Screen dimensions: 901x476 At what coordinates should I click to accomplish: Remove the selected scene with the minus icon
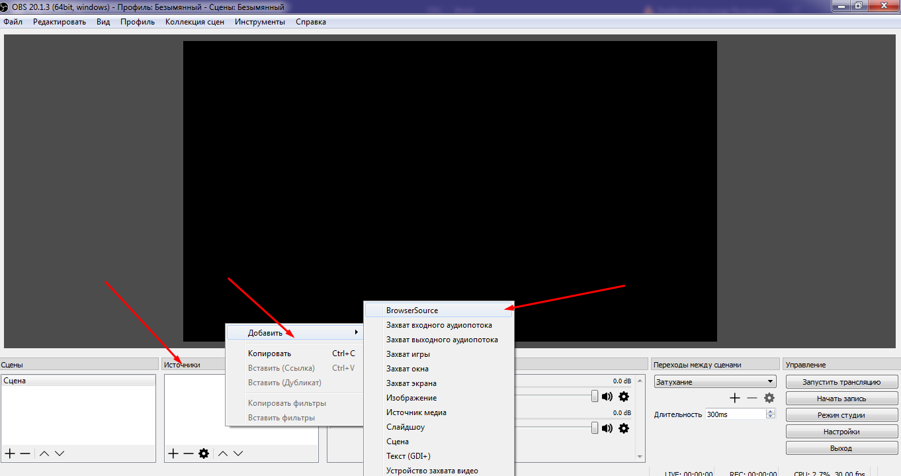[25, 453]
